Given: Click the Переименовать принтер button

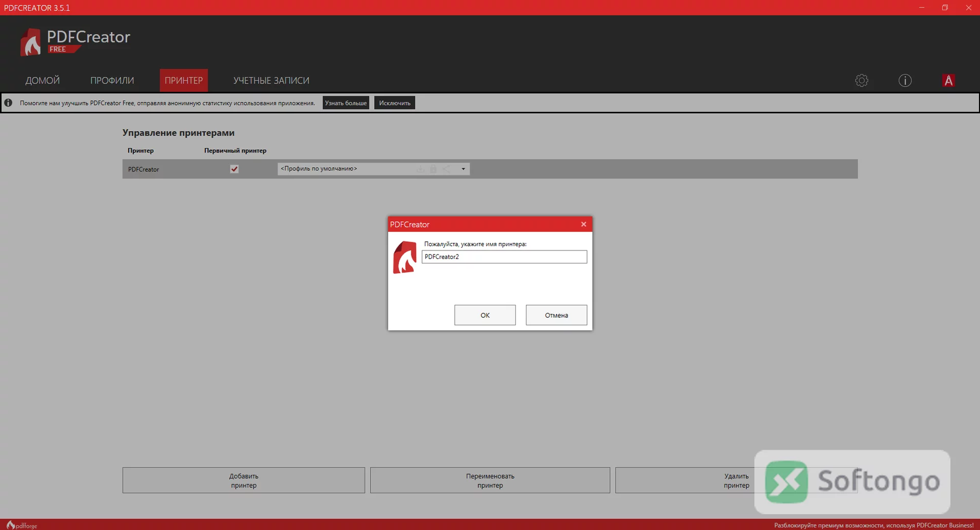Looking at the screenshot, I should (x=490, y=481).
